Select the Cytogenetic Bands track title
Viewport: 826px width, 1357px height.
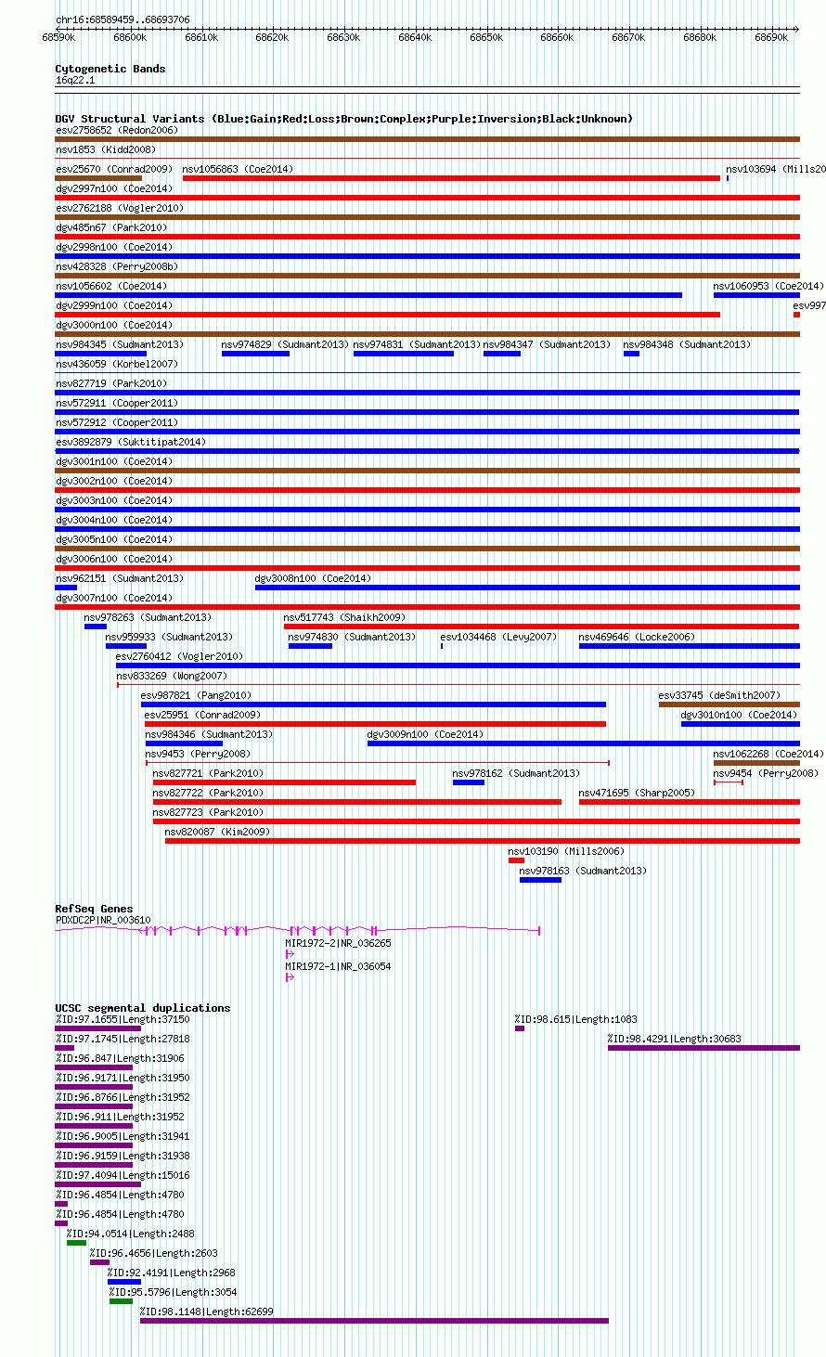110,69
